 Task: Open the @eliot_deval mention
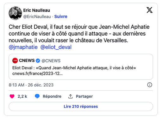[x=56, y=47]
